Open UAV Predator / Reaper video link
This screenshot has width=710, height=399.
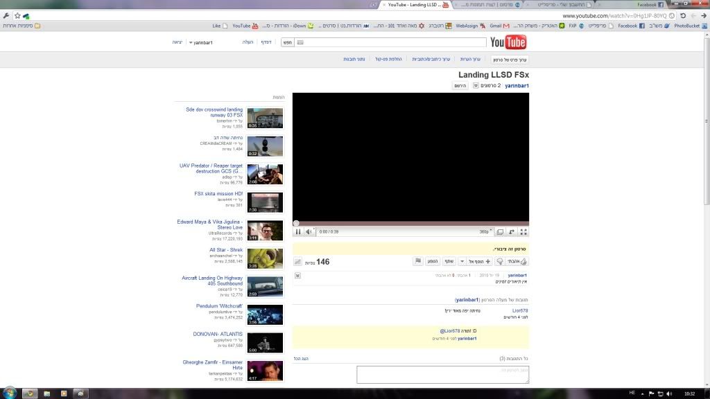[211, 168]
